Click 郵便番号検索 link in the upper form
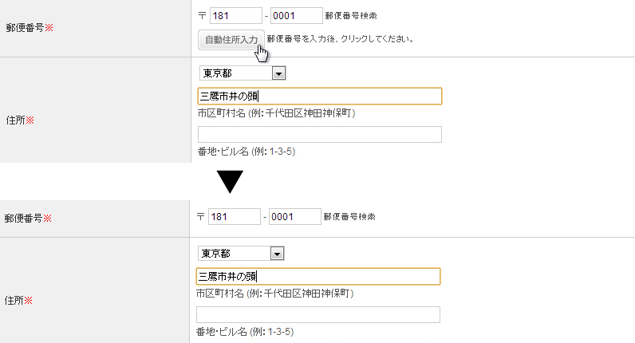The image size is (635, 343). click(x=351, y=15)
